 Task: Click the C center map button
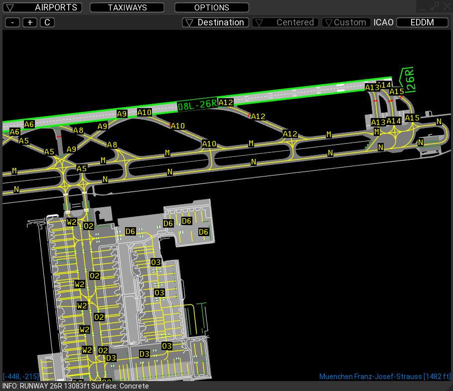(x=47, y=22)
